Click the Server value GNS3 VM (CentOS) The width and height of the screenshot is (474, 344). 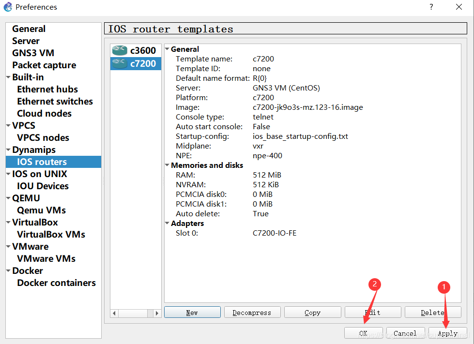286,88
